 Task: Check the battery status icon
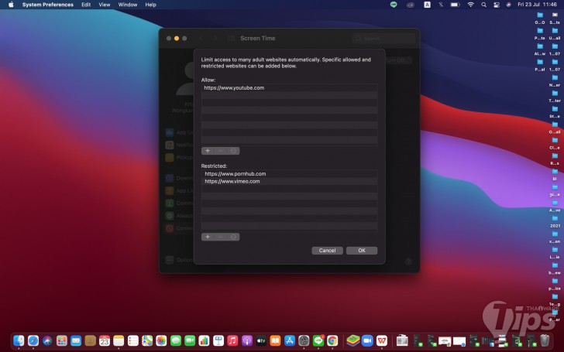click(x=456, y=5)
